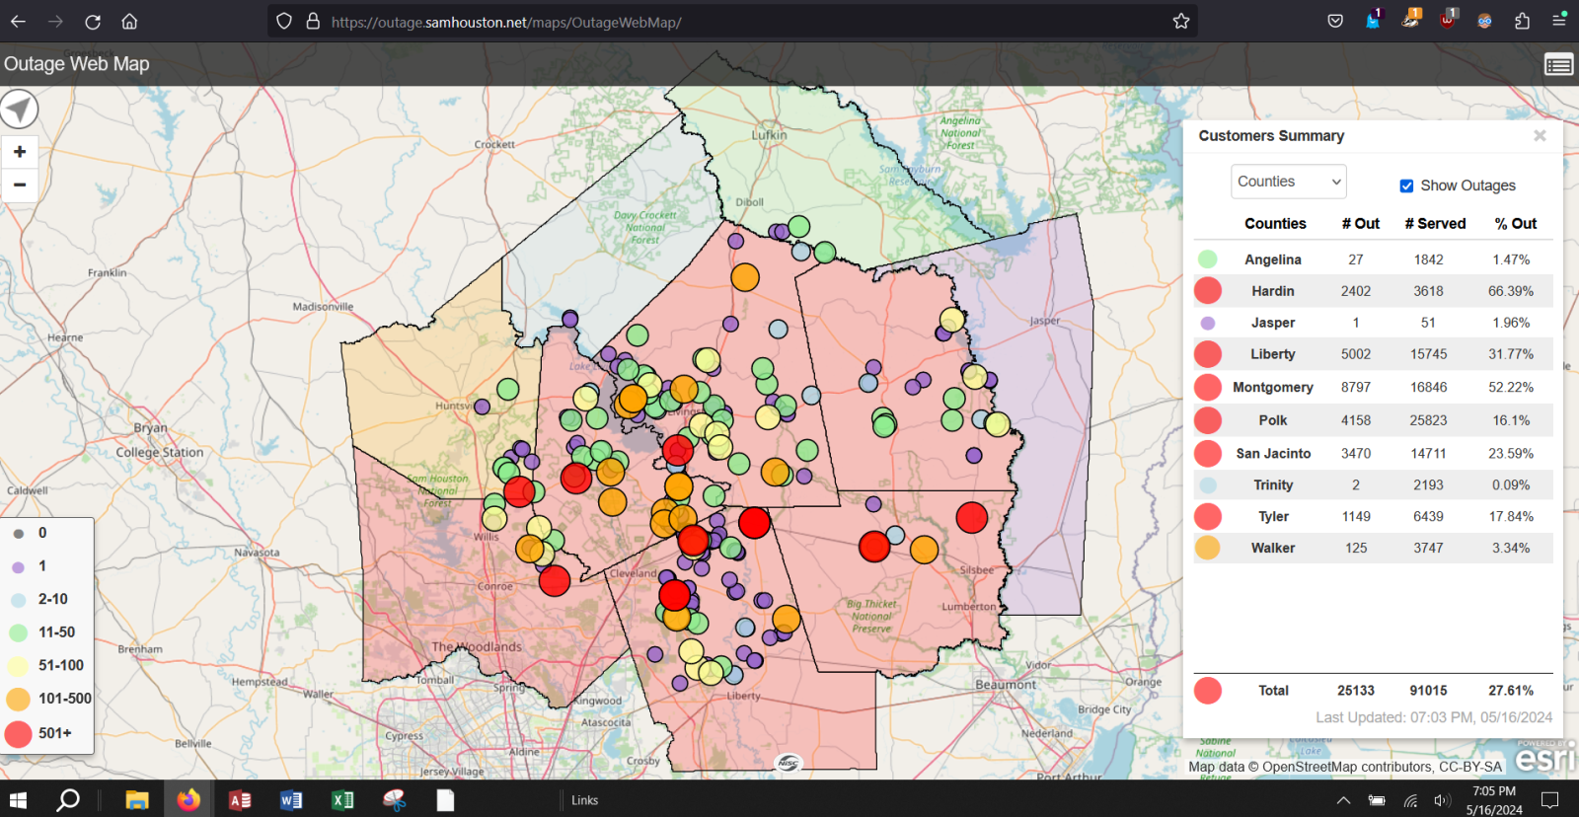This screenshot has width=1579, height=817.
Task: Select Tyler county row
Action: coord(1373,516)
